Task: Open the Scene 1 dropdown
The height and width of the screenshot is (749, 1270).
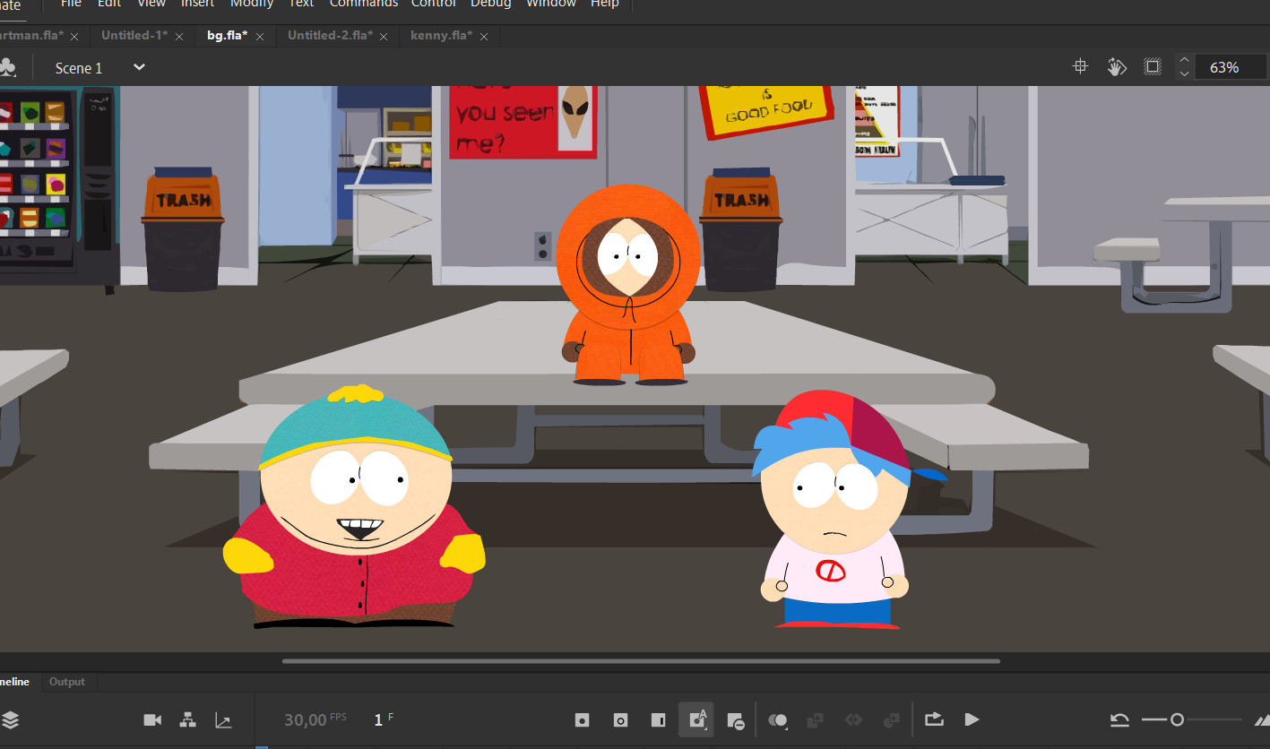Action: (x=139, y=67)
